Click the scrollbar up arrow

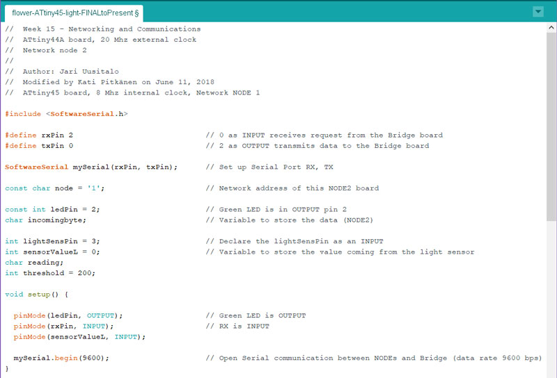(551, 27)
